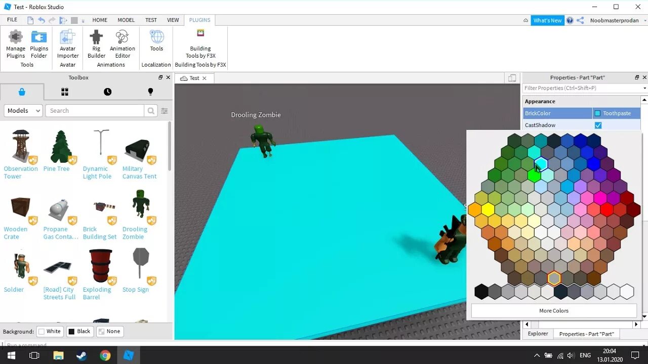Screen dimensions: 648x364
Task: Set Toolbox background to None
Action: click(109, 331)
